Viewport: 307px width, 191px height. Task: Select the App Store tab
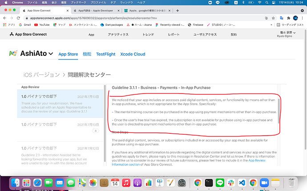pos(68,54)
